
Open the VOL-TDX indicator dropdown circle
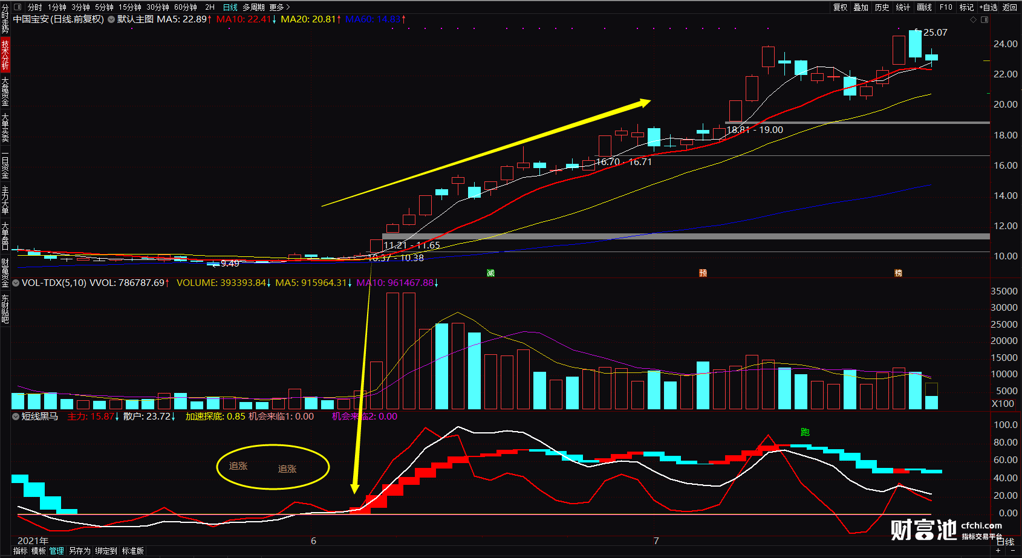16,282
